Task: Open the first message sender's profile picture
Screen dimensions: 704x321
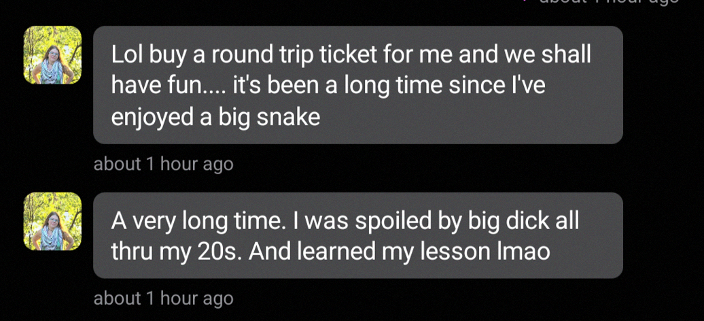Action: pos(52,55)
